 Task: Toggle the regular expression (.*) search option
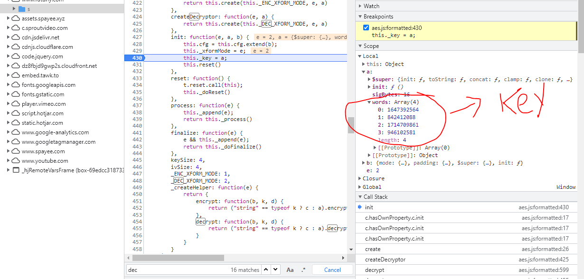pyautogui.click(x=303, y=270)
